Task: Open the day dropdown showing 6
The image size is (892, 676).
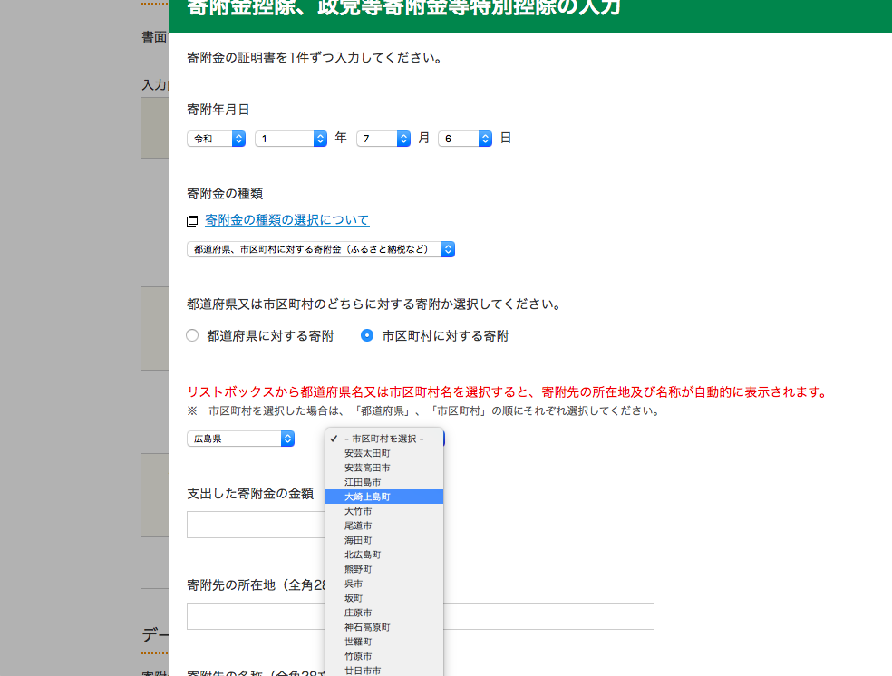Action: pyautogui.click(x=465, y=138)
